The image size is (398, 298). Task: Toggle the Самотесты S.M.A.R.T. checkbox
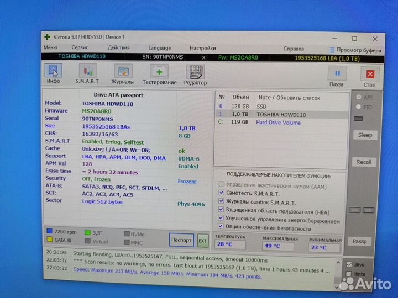point(222,193)
